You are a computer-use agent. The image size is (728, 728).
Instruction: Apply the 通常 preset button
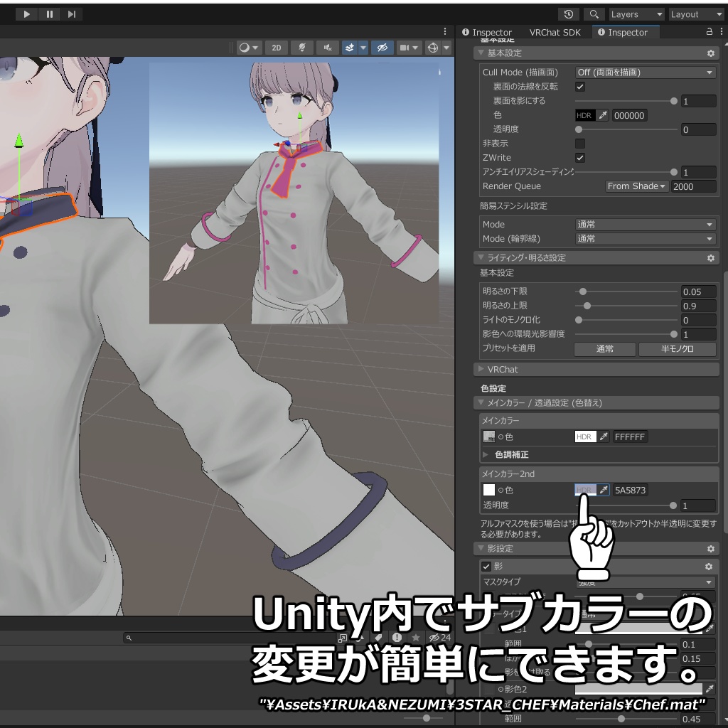pyautogui.click(x=604, y=349)
